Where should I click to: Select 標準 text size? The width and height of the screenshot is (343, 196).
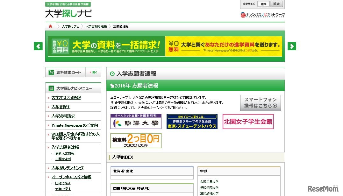click(x=264, y=4)
